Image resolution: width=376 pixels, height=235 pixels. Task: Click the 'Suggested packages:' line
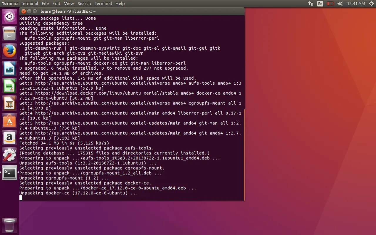[x=44, y=43]
